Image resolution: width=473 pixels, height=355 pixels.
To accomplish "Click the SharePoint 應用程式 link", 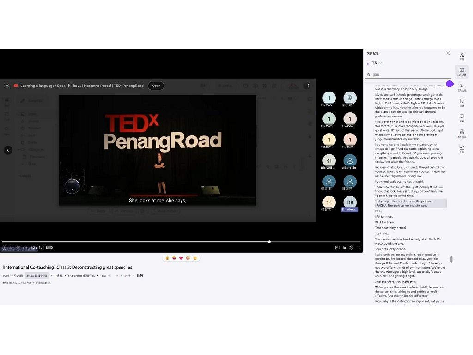I will coord(81,275).
